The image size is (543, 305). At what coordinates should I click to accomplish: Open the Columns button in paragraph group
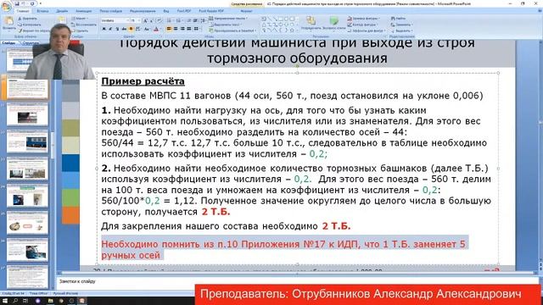[197, 29]
